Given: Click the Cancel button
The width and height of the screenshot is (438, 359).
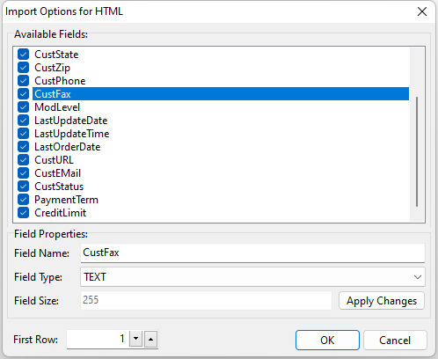Looking at the screenshot, I should click(x=395, y=341).
